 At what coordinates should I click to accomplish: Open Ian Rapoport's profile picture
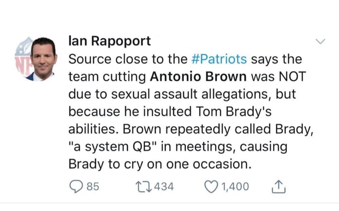36,59
